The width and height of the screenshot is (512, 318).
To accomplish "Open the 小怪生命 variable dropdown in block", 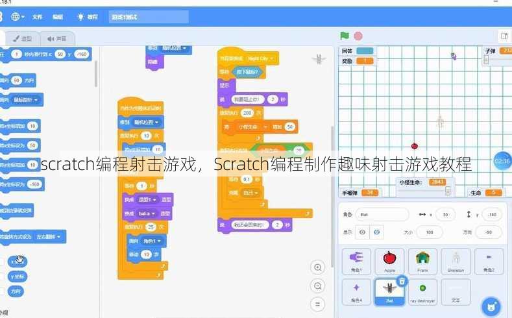I will click(x=252, y=127).
